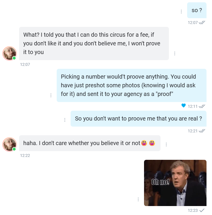Screen dimensions: 212x215
Task: Open the "Oh no!" GIF image
Action: [x=175, y=183]
